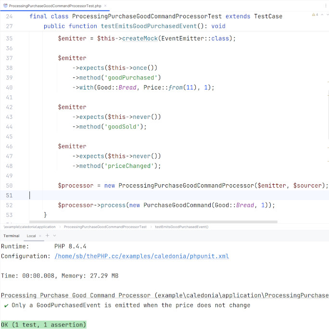Toggle breakpoint at line 35 gutter
The height and width of the screenshot is (329, 329).
(x=10, y=38)
